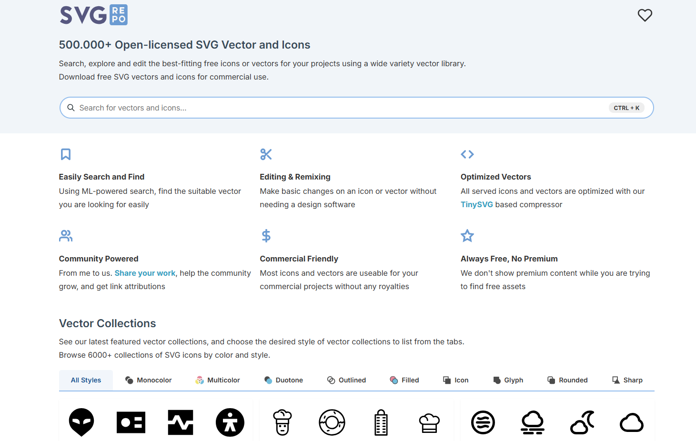
Task: Click the bookmark icon above Easily Search and Find
Action: pyautogui.click(x=65, y=154)
